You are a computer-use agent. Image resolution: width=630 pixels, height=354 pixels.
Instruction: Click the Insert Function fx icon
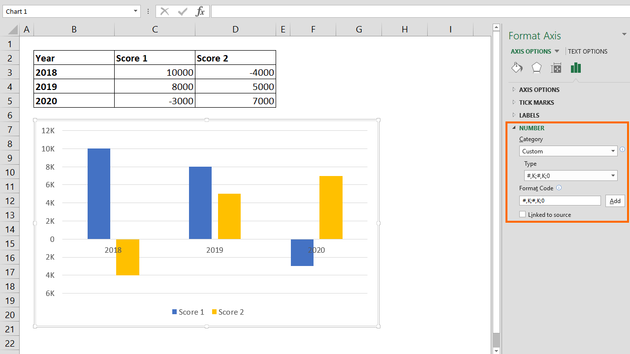coord(200,11)
